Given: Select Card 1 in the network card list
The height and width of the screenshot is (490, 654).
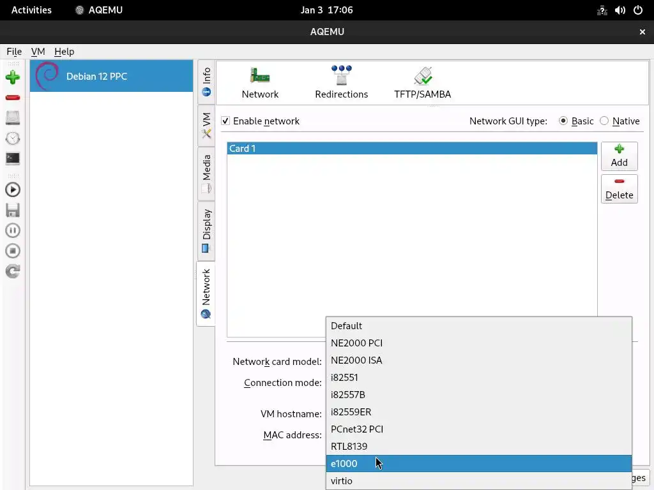Looking at the screenshot, I should tap(412, 148).
